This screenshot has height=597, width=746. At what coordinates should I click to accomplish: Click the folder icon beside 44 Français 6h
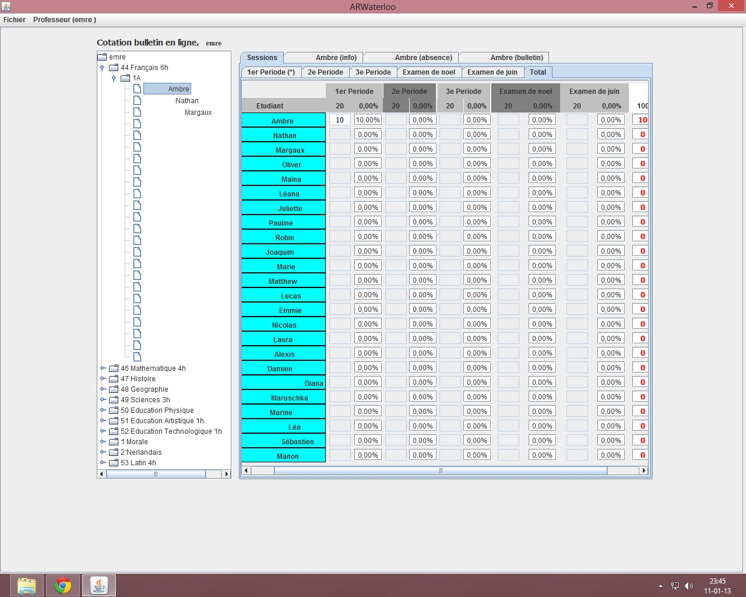click(114, 68)
